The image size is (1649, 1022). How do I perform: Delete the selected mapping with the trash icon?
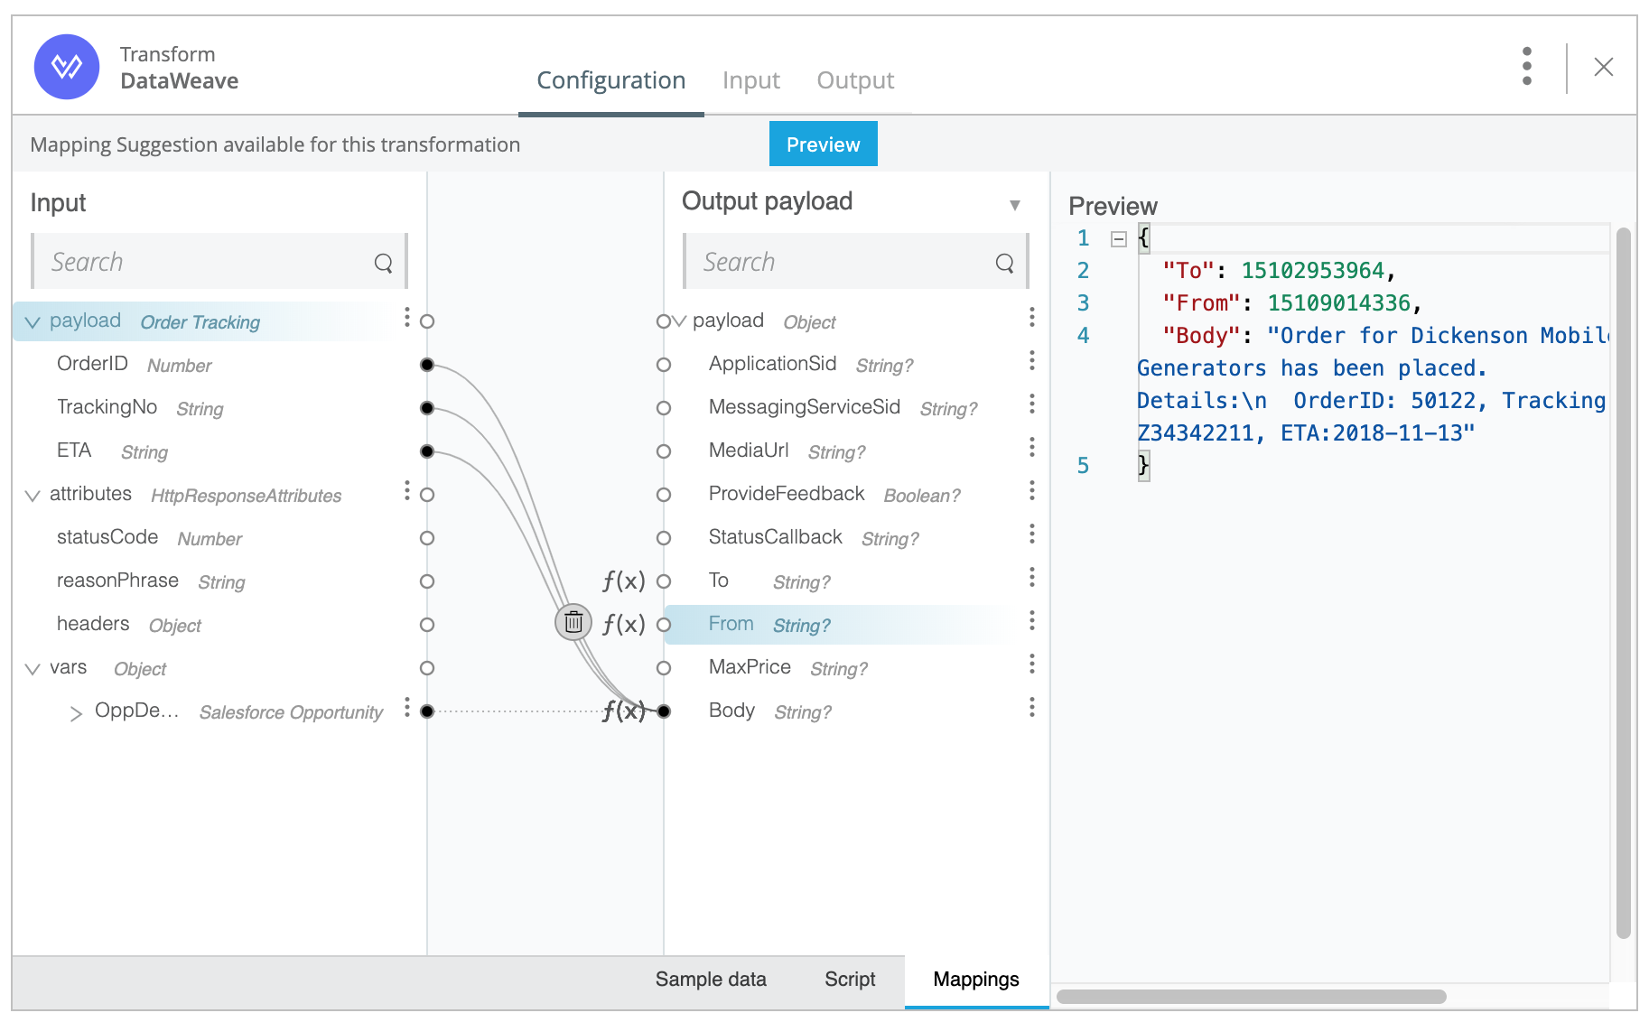point(573,622)
